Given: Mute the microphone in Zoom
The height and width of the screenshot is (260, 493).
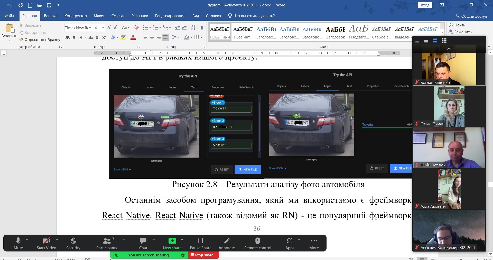Looking at the screenshot, I should pyautogui.click(x=18, y=243).
